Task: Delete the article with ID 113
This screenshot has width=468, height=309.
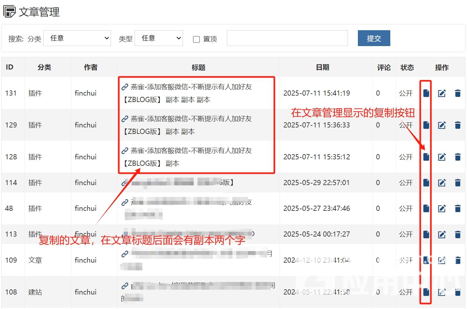Action: point(458,234)
